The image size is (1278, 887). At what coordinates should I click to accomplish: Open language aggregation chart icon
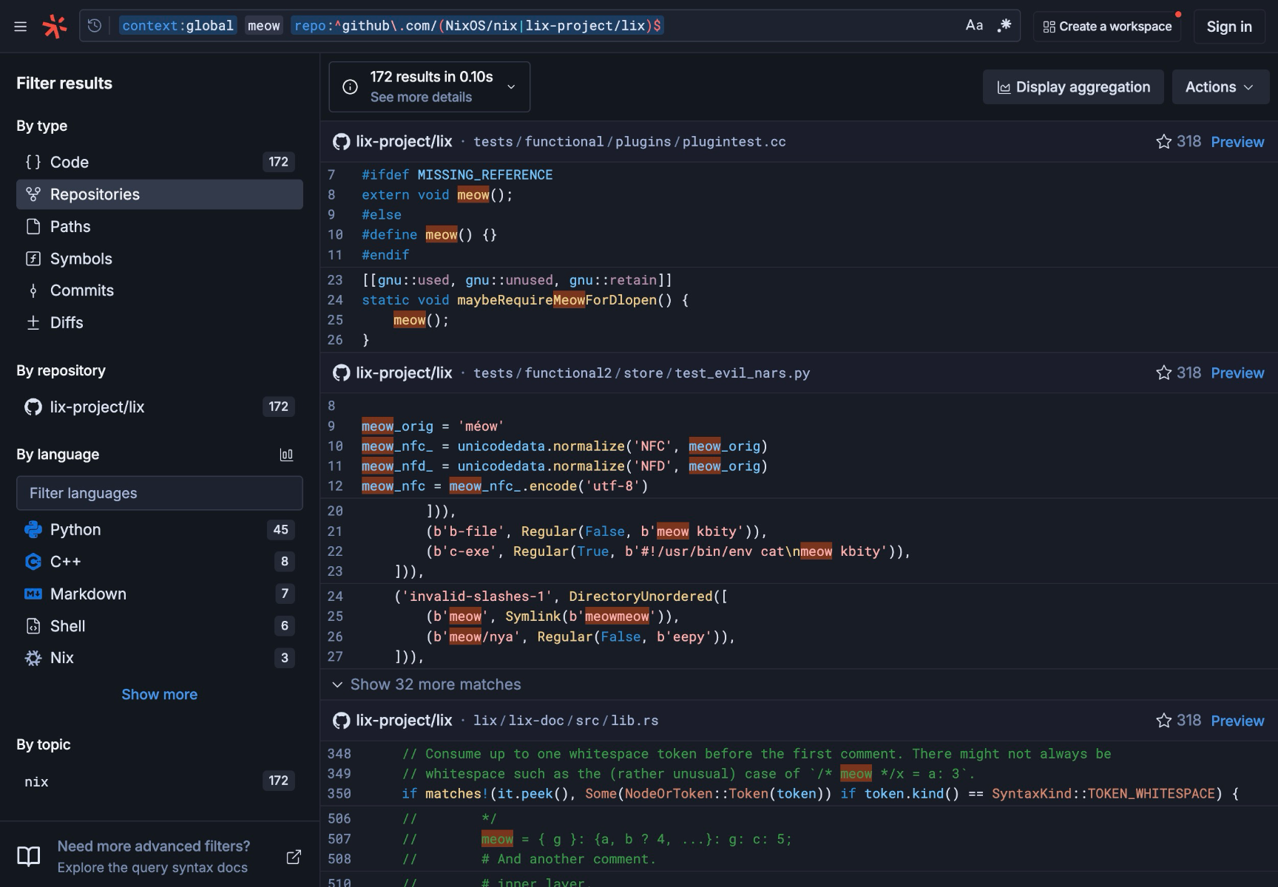(286, 455)
